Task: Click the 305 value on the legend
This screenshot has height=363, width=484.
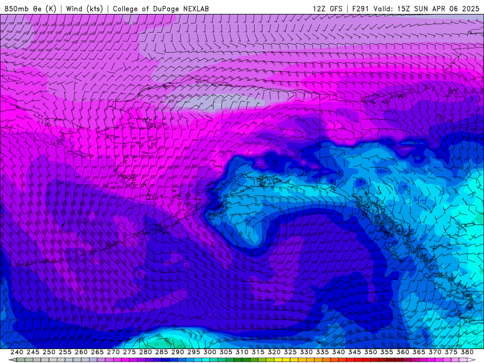Action: [x=226, y=352]
